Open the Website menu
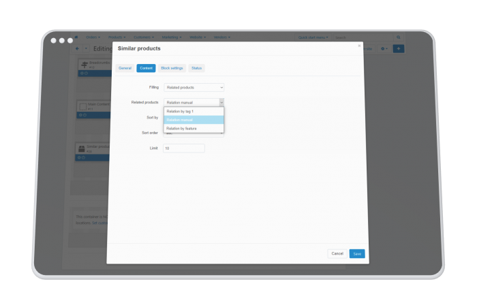 (198, 37)
